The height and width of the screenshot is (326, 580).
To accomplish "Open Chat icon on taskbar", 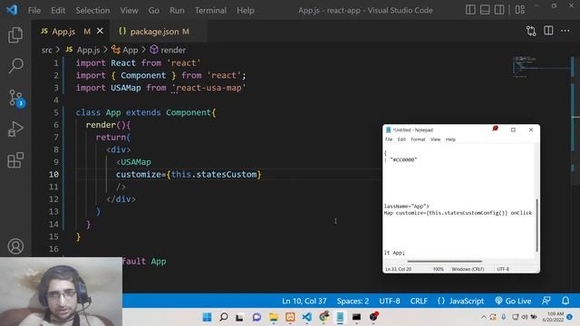I will click(256, 317).
